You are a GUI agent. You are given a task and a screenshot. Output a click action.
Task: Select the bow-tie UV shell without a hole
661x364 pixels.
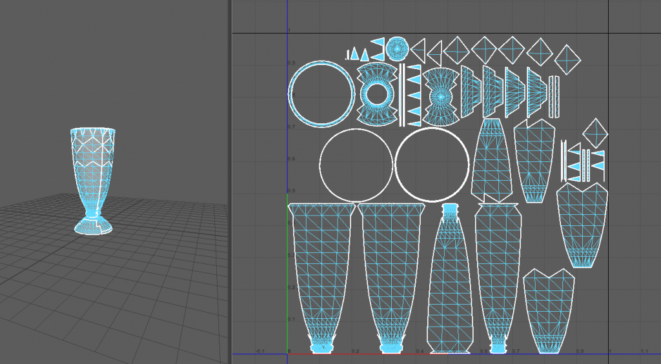pyautogui.click(x=441, y=95)
